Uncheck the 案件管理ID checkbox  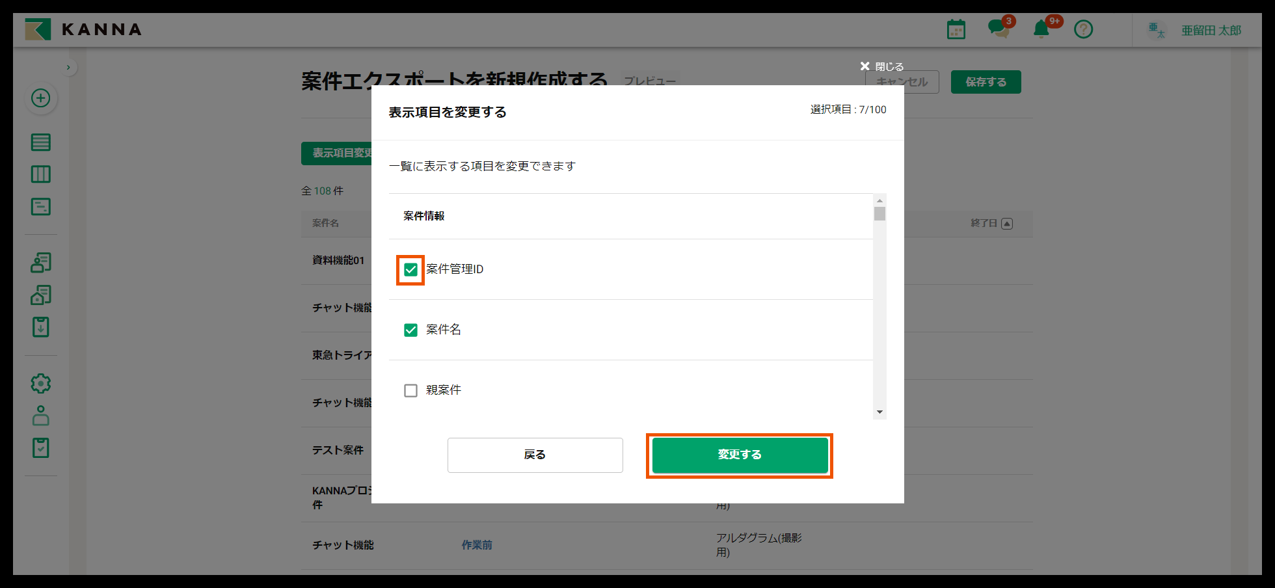coord(410,269)
